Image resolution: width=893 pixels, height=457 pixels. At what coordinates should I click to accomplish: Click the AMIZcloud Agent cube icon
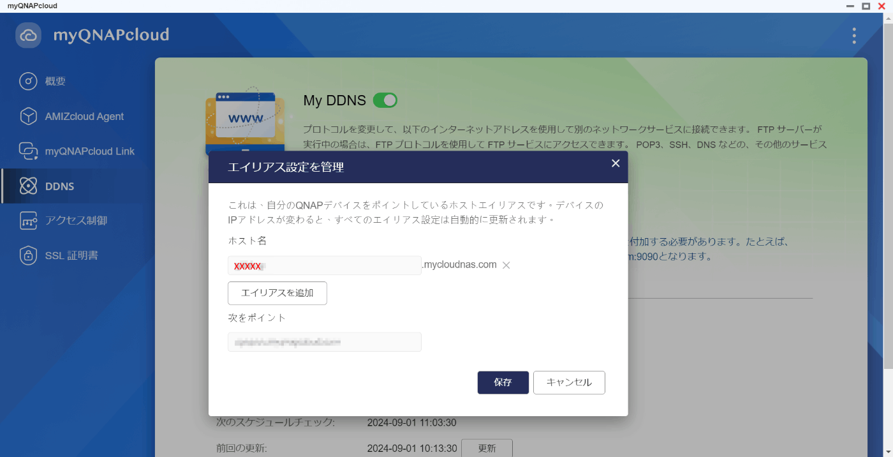pyautogui.click(x=29, y=116)
